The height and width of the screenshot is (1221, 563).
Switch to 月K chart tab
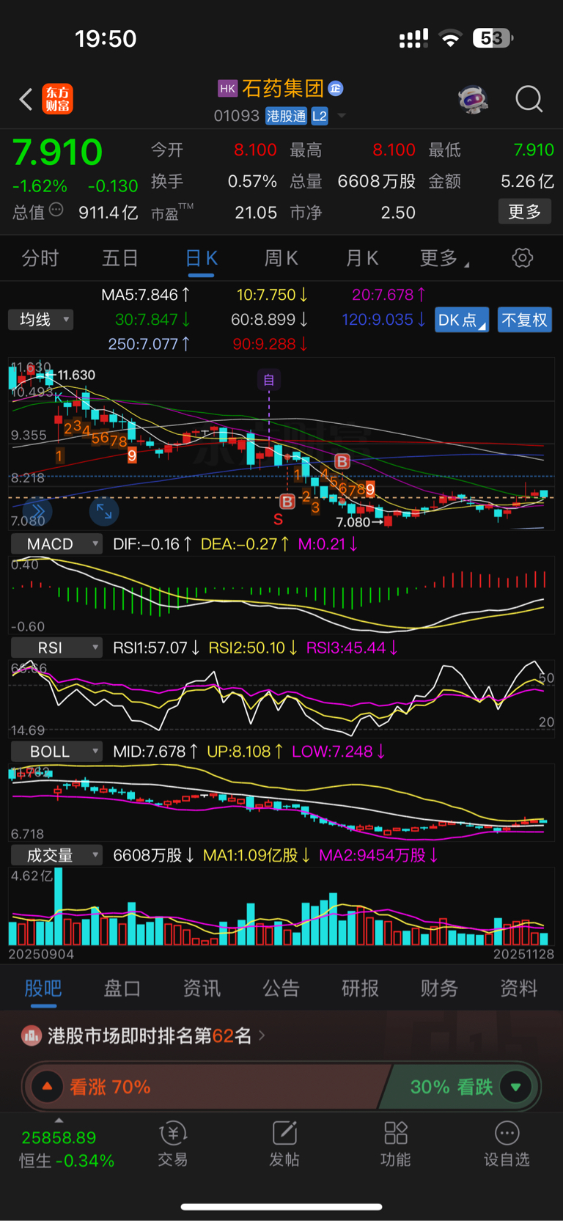click(x=361, y=258)
